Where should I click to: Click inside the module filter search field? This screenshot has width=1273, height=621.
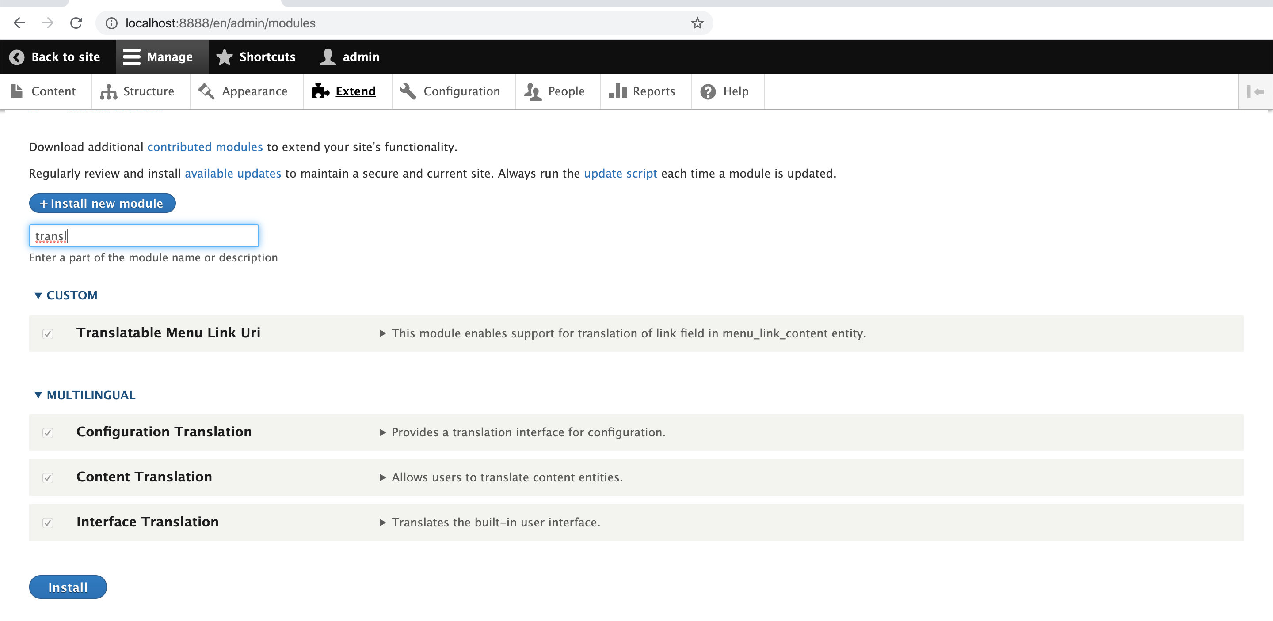click(x=143, y=235)
